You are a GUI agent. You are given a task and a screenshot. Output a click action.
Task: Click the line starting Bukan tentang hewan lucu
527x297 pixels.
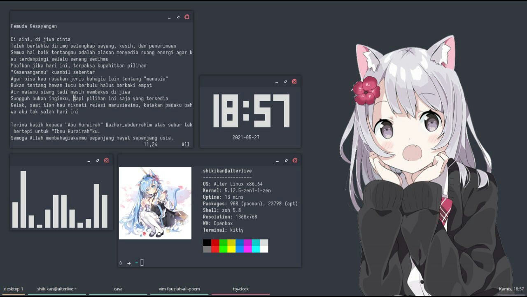[x=82, y=86]
